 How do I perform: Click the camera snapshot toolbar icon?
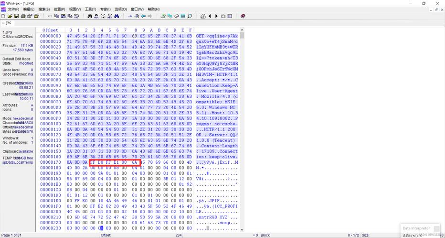[x=223, y=16]
